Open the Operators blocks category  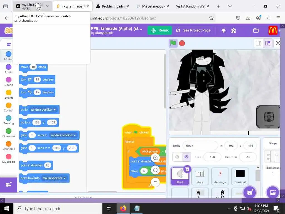pos(9,133)
